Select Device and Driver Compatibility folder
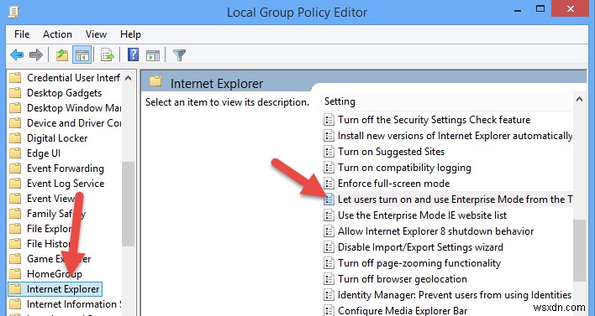The image size is (595, 316). 65,123
